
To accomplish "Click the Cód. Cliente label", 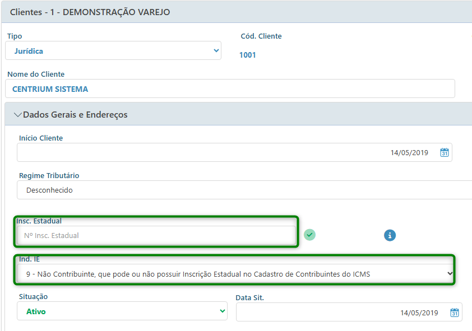I will (x=261, y=36).
